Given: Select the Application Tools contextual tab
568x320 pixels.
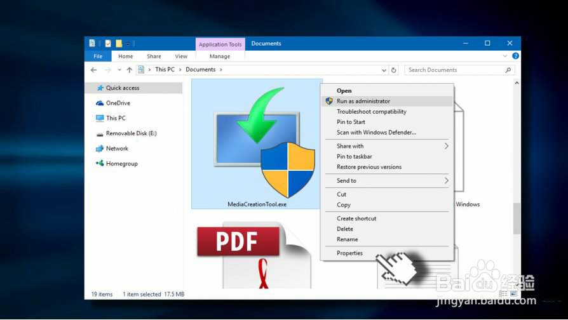Looking at the screenshot, I should pos(220,44).
